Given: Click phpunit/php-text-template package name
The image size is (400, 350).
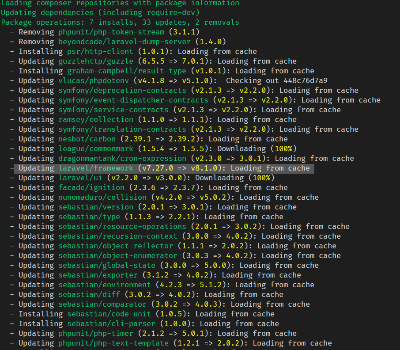Looking at the screenshot, I should point(113,343).
